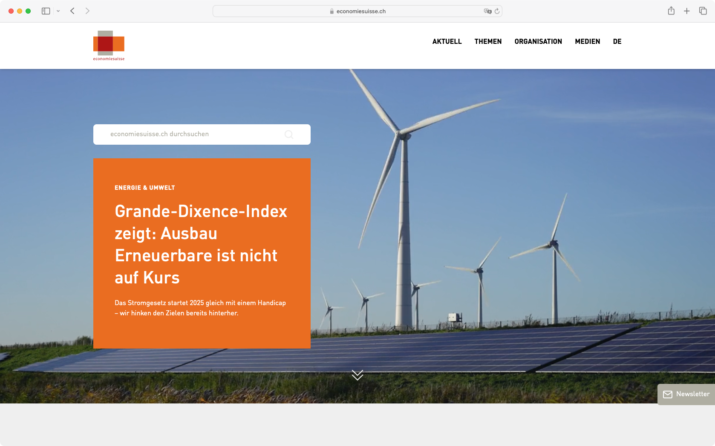Click the Share icon in Safari toolbar
This screenshot has height=446, width=715.
point(671,11)
